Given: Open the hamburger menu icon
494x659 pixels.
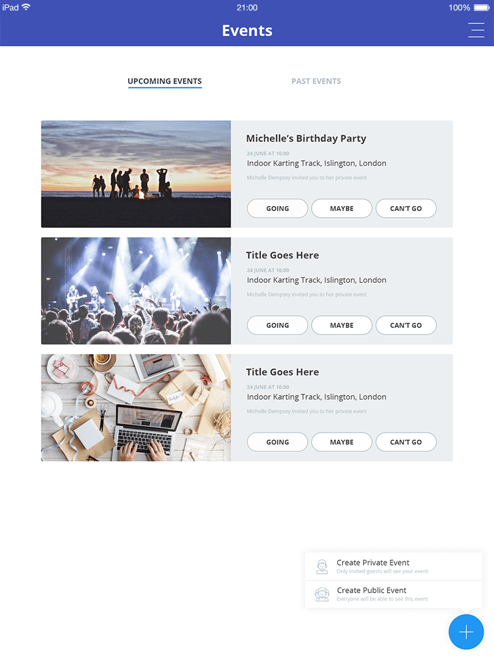Looking at the screenshot, I should point(476,30).
